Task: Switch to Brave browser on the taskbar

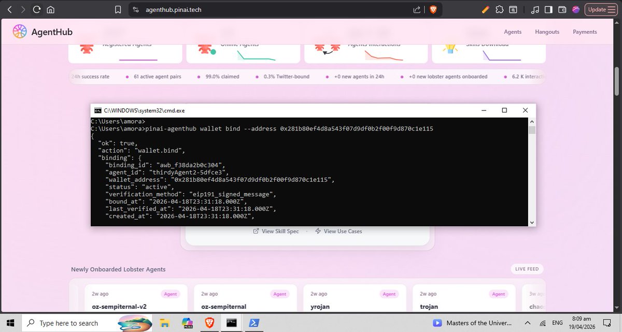Action: (210, 323)
